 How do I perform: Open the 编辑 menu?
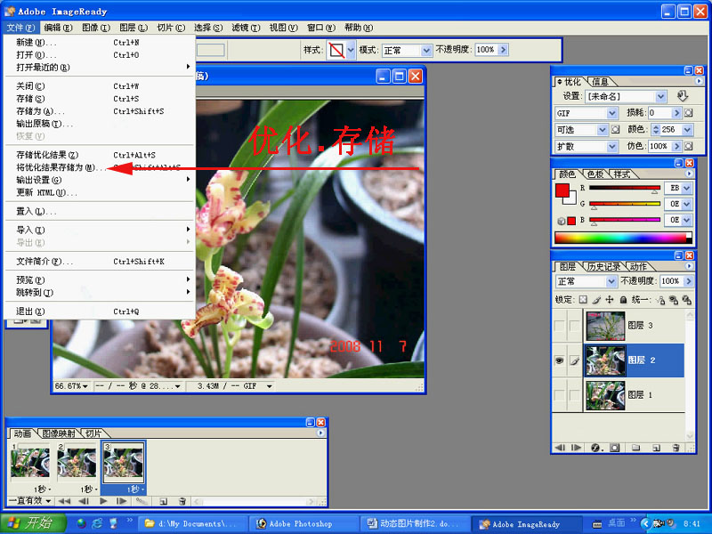coord(58,28)
